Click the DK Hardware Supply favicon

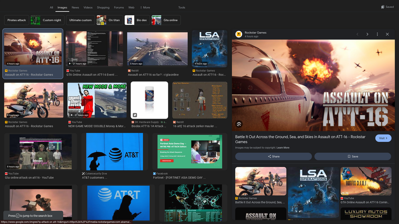(133, 122)
